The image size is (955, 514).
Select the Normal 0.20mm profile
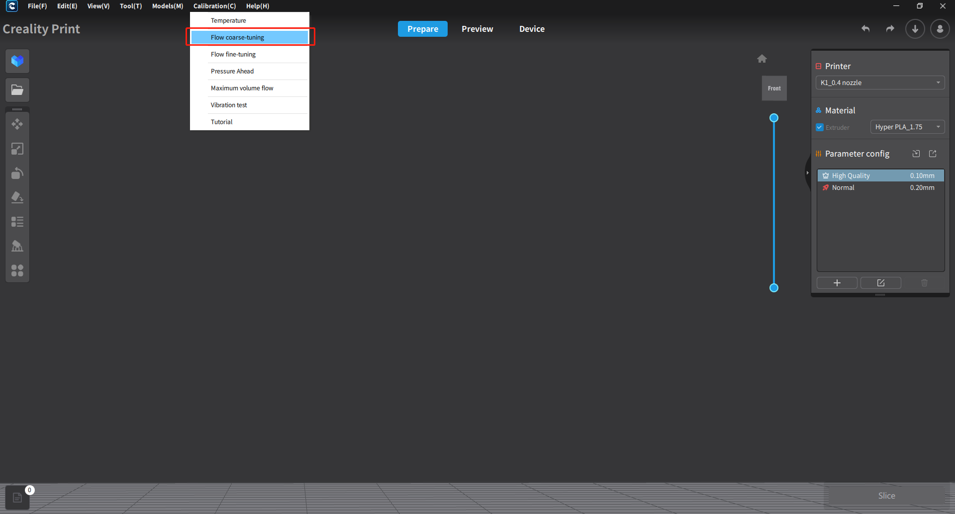coord(881,187)
